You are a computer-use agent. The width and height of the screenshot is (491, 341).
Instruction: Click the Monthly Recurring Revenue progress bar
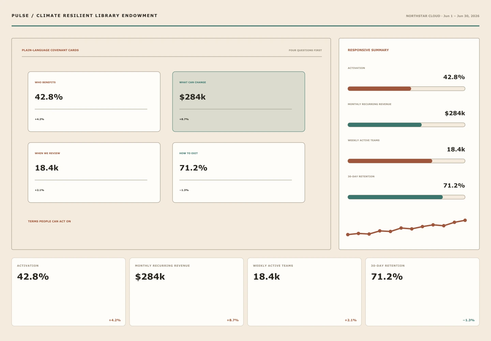[x=406, y=125]
